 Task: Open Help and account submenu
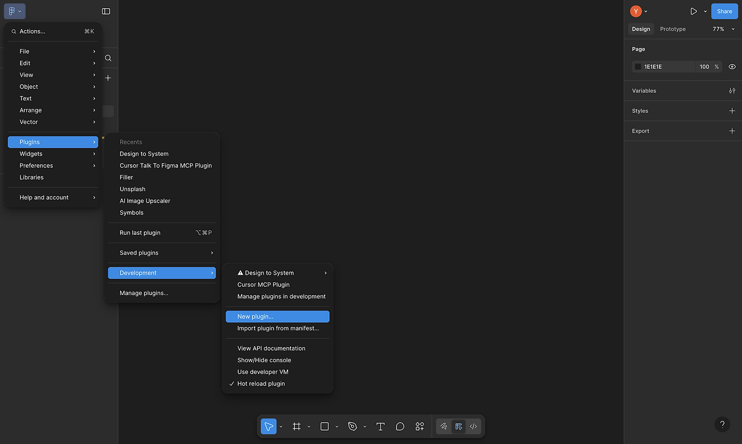[53, 198]
